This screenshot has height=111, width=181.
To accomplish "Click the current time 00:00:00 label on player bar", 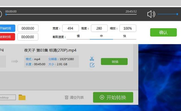I will (x=11, y=12).
